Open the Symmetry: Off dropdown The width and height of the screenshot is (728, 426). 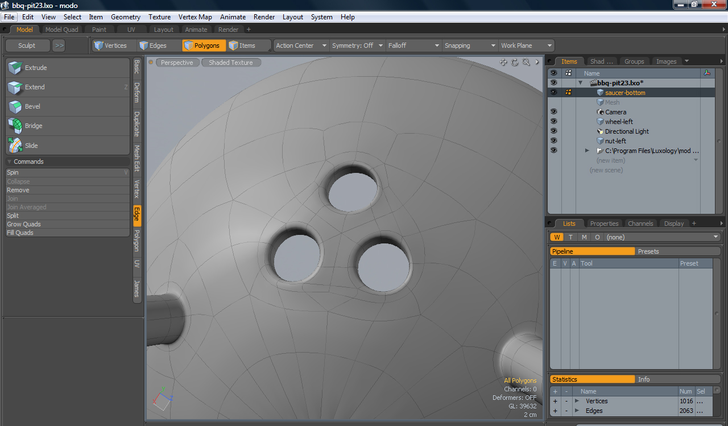click(x=358, y=46)
